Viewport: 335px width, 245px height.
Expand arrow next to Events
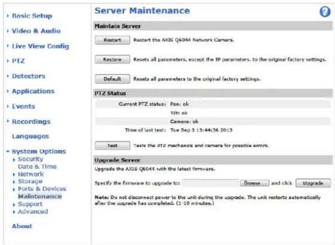click(x=8, y=106)
